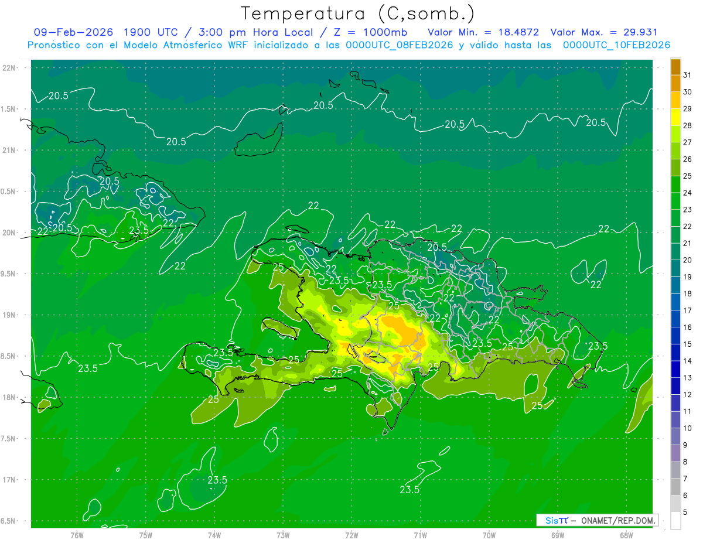Click the title "Temperatura (C,somb.)"
The width and height of the screenshot is (703, 543).
pos(357,14)
